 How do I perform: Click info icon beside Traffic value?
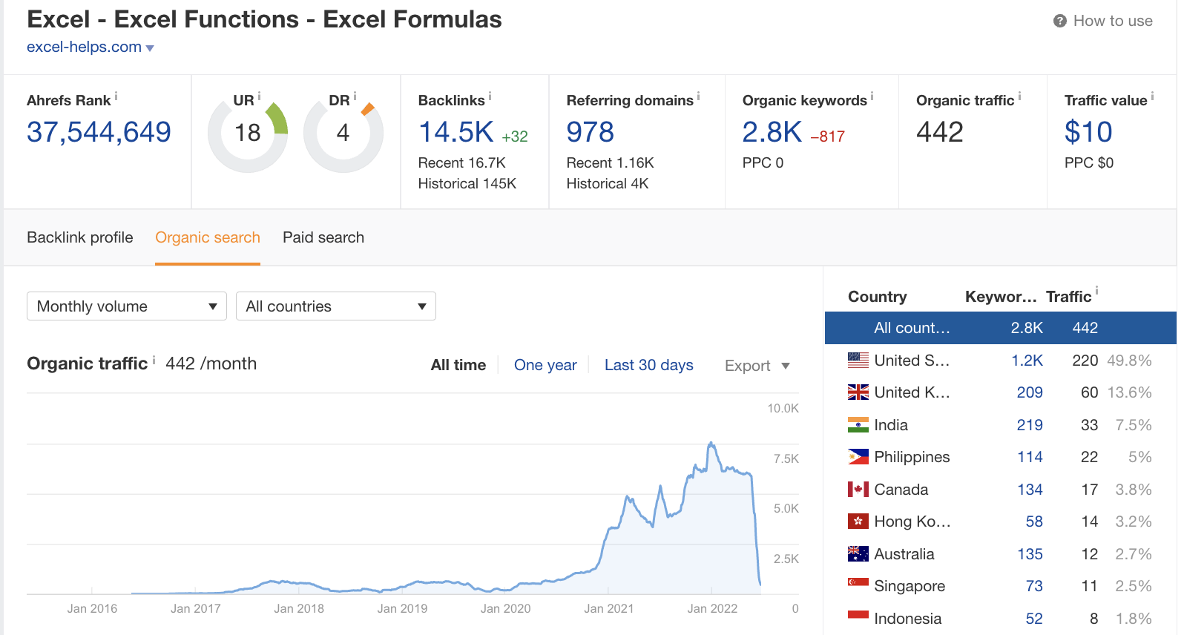1152,96
